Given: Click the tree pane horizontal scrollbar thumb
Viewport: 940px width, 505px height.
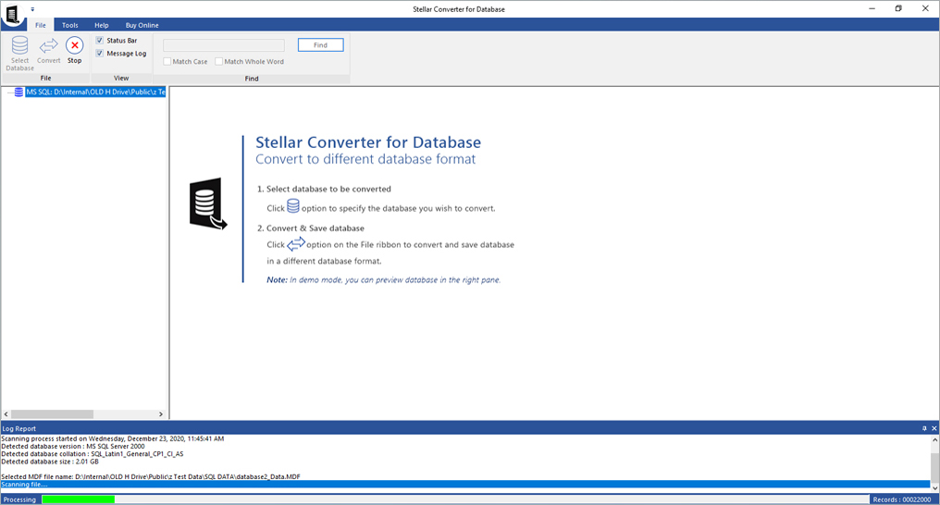Looking at the screenshot, I should tap(52, 414).
